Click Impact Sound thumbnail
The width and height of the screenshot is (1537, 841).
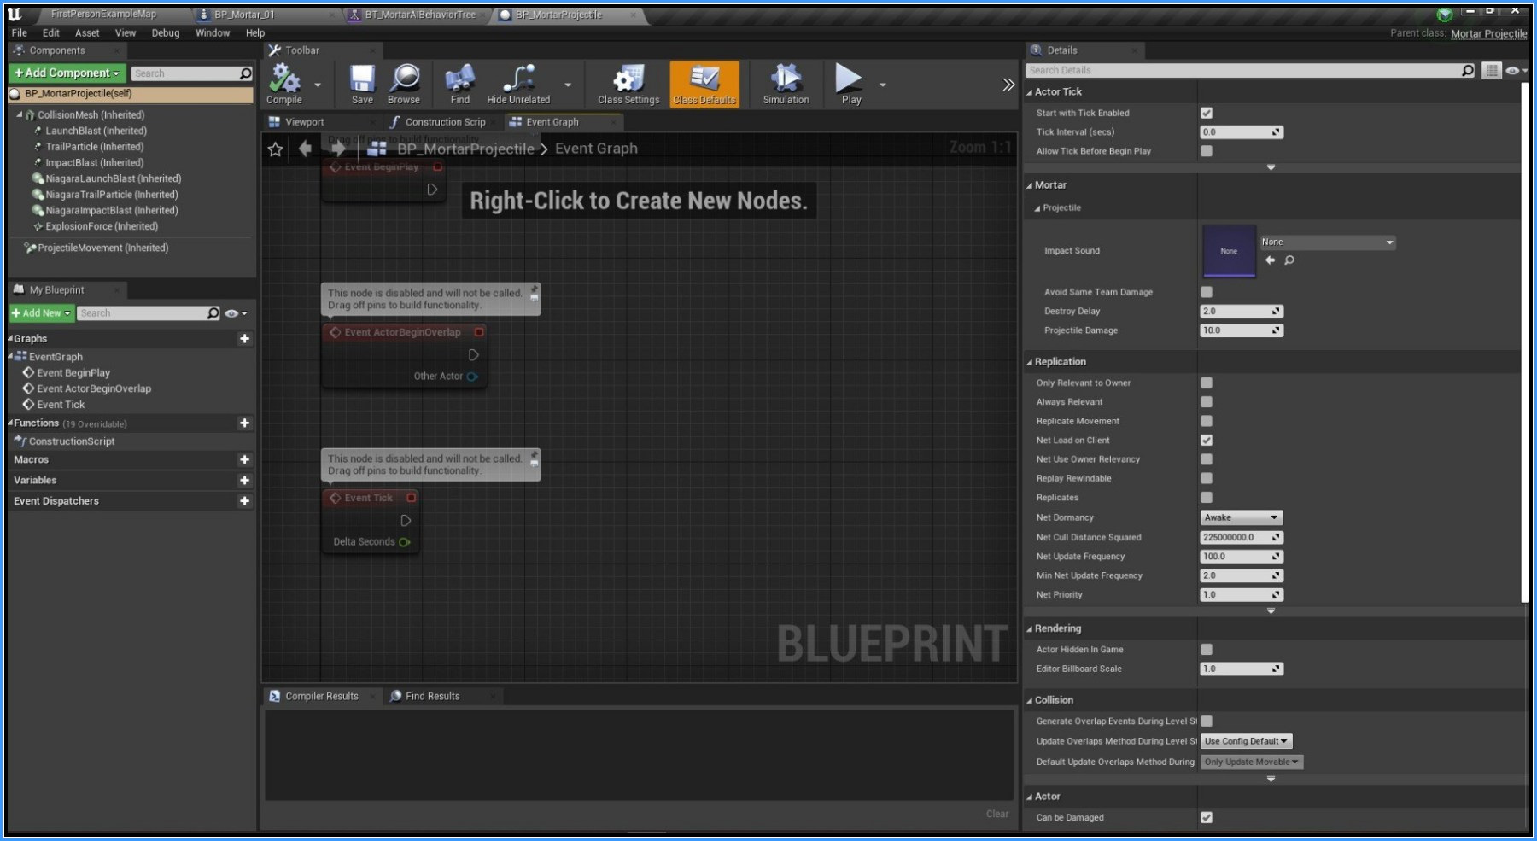pos(1229,251)
